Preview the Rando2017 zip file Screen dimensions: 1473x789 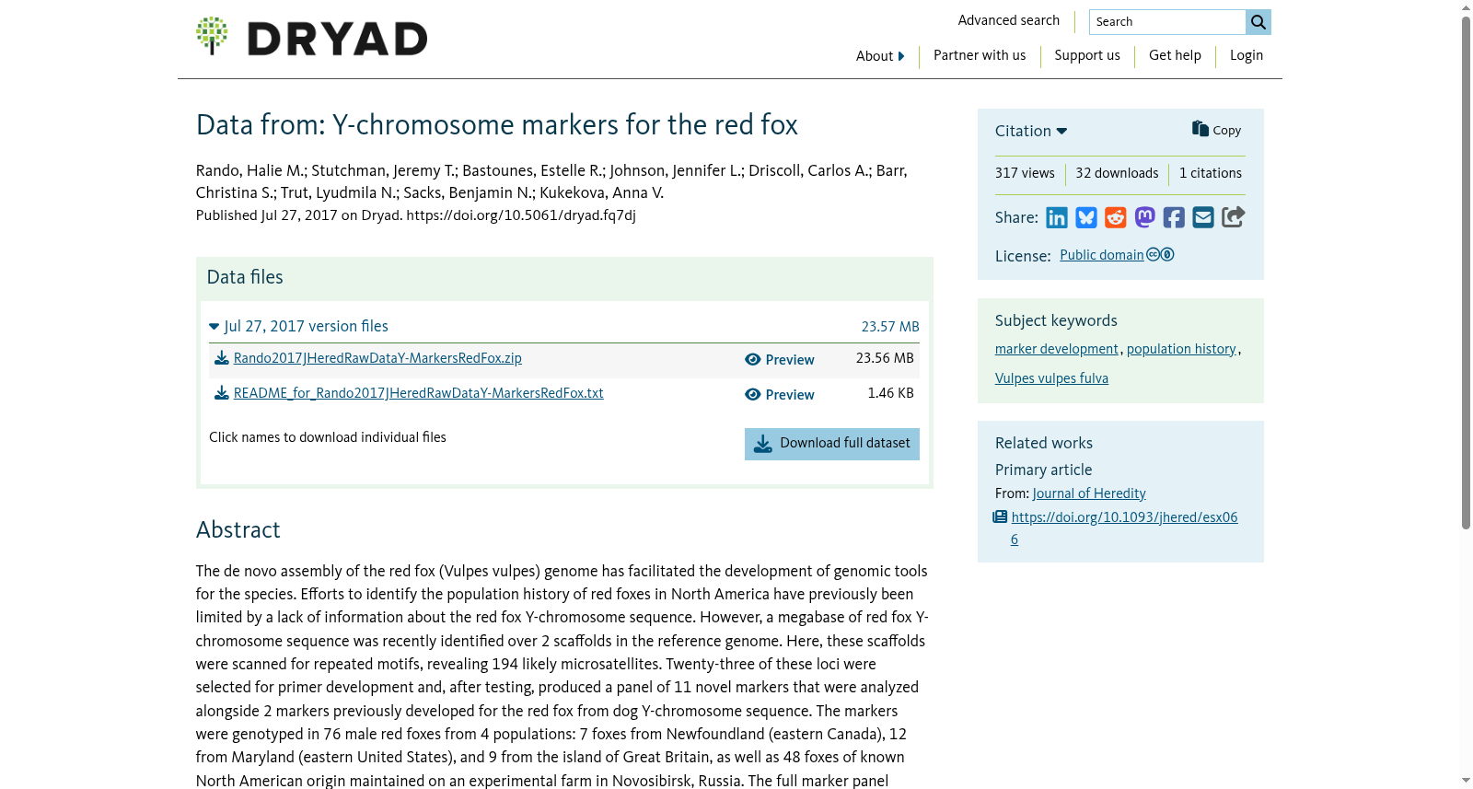coord(780,360)
